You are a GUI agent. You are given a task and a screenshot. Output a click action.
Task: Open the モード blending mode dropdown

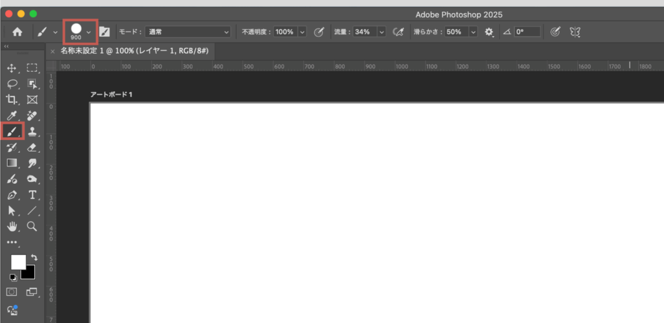pos(188,32)
